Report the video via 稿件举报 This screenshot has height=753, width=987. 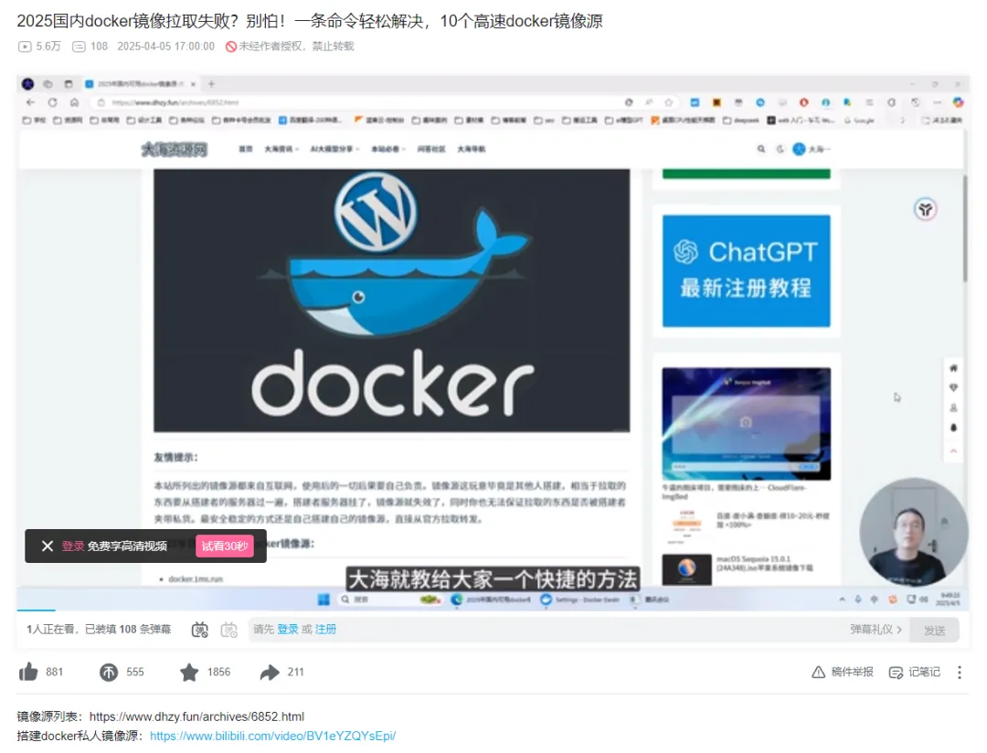click(x=843, y=672)
